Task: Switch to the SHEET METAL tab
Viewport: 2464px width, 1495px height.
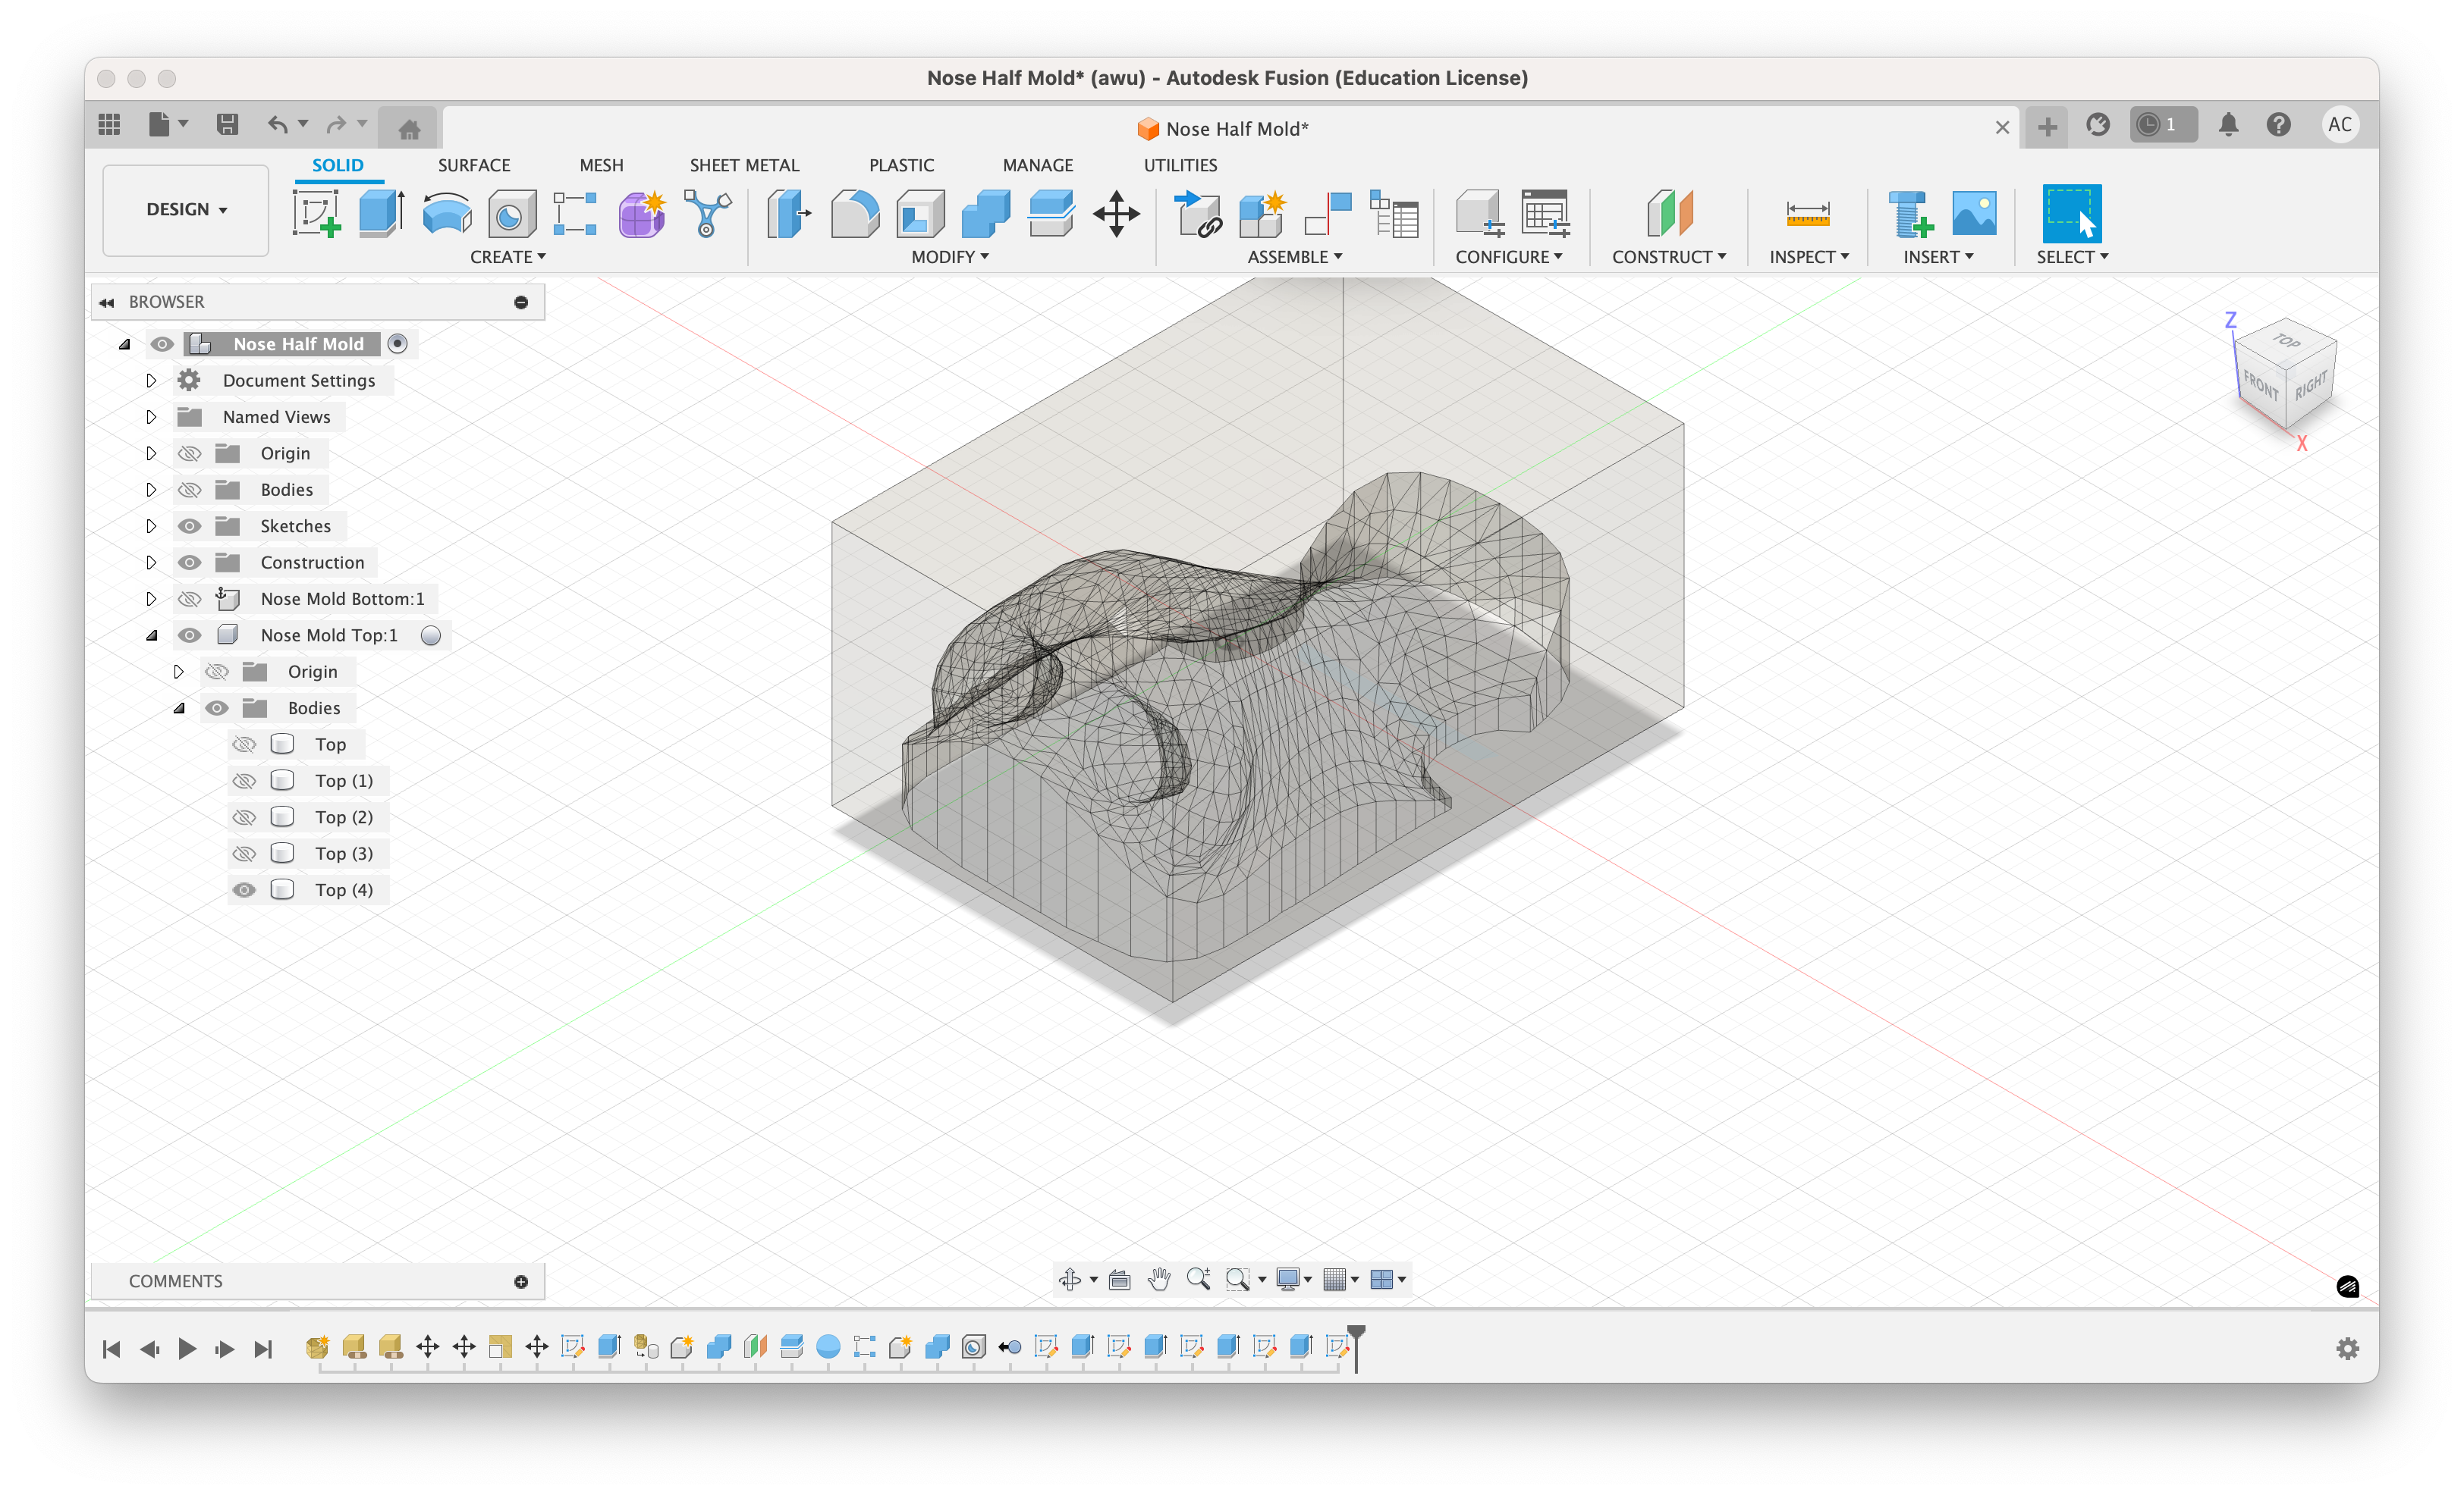Action: click(x=743, y=165)
